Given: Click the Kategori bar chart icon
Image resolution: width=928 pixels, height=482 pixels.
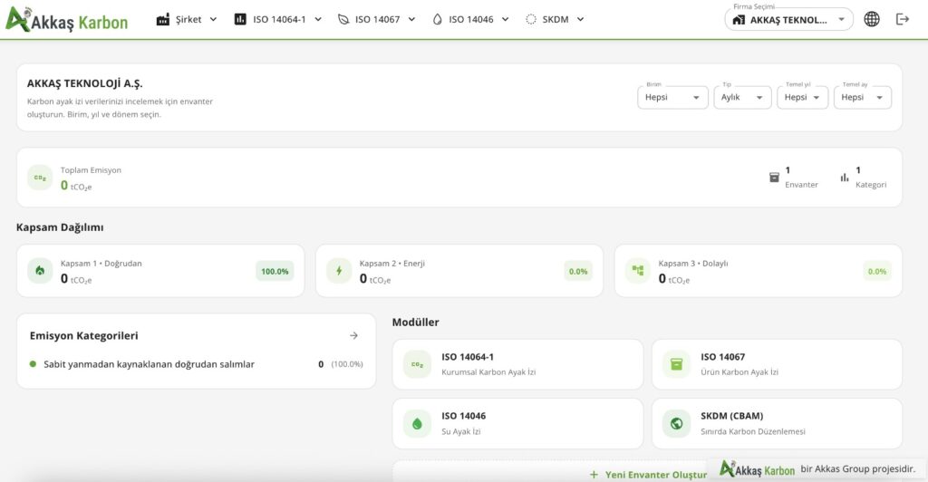Looking at the screenshot, I should 845,178.
